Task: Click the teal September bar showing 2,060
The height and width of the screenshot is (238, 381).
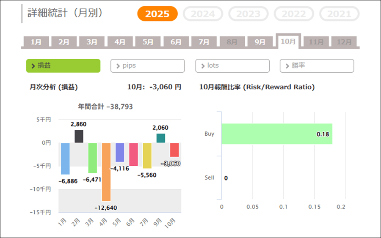Action: 160,138
